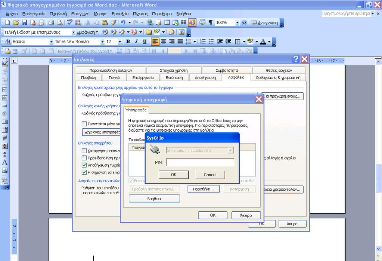Click the Bulleted list icon
The width and height of the screenshot is (382, 261).
211,42
